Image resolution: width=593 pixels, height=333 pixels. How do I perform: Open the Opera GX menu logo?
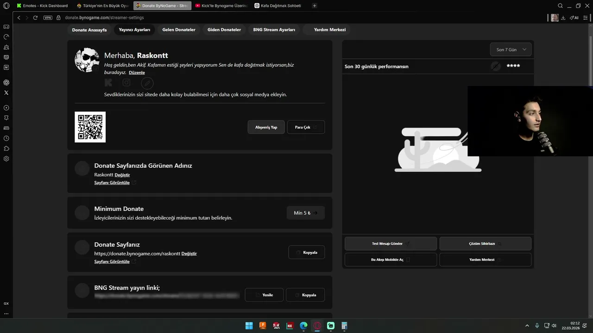tap(6, 6)
